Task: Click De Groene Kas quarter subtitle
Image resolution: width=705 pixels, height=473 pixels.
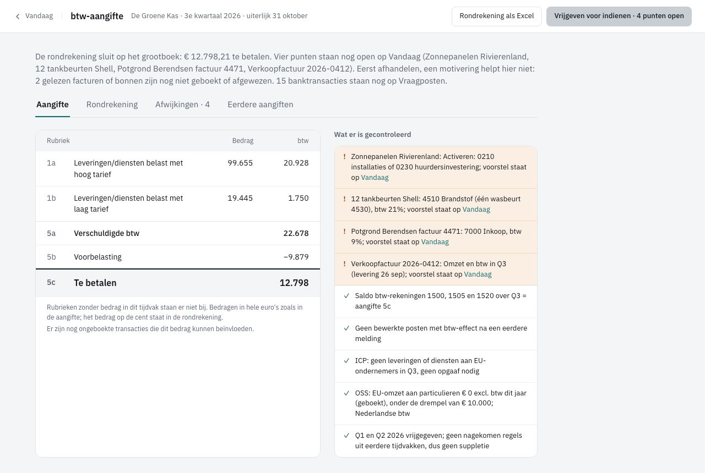Action: click(219, 16)
